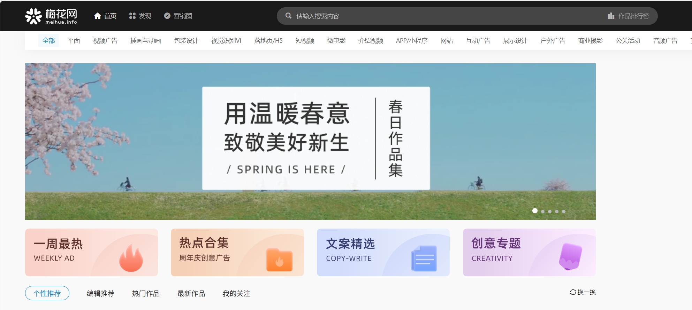The image size is (692, 310).
Task: Click the home icon beside 首页
Action: click(x=98, y=16)
